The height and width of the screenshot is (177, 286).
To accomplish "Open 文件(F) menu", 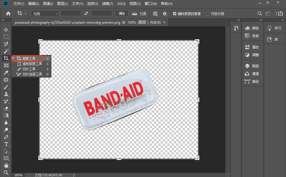I will tap(18, 4).
